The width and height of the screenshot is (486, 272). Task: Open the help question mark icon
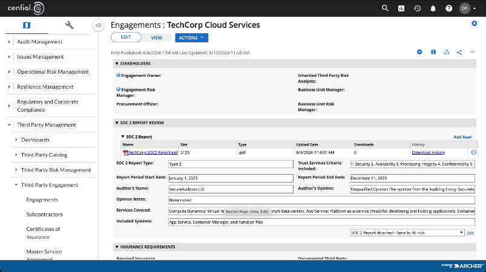(449, 8)
